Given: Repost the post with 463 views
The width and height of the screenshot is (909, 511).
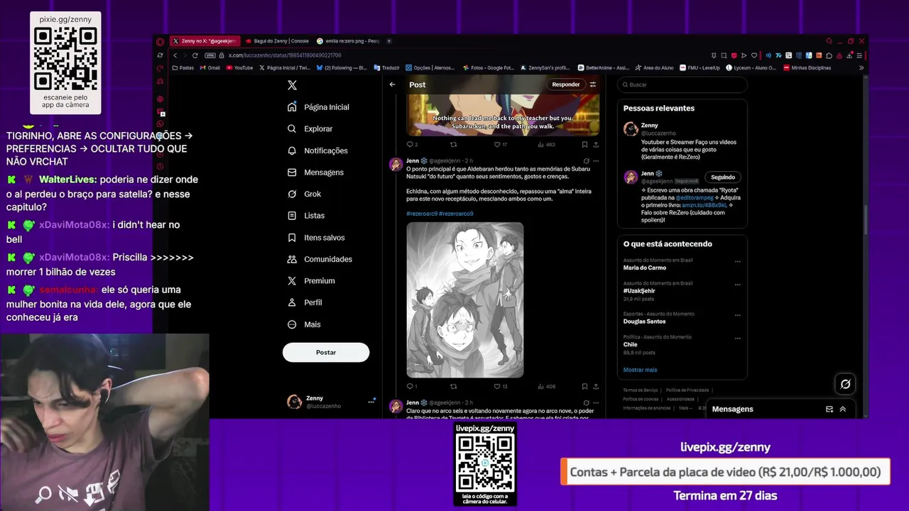Looking at the screenshot, I should click(x=453, y=144).
